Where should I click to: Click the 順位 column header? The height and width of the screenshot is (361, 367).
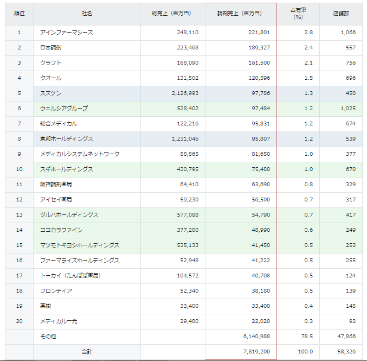click(x=19, y=14)
